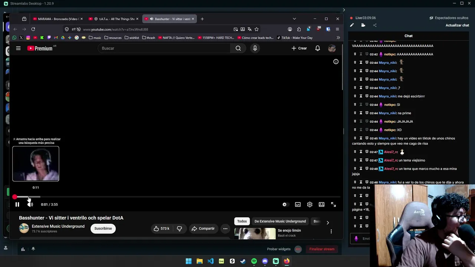The image size is (475, 267).
Task: Open a new browser tab
Action: (202, 19)
